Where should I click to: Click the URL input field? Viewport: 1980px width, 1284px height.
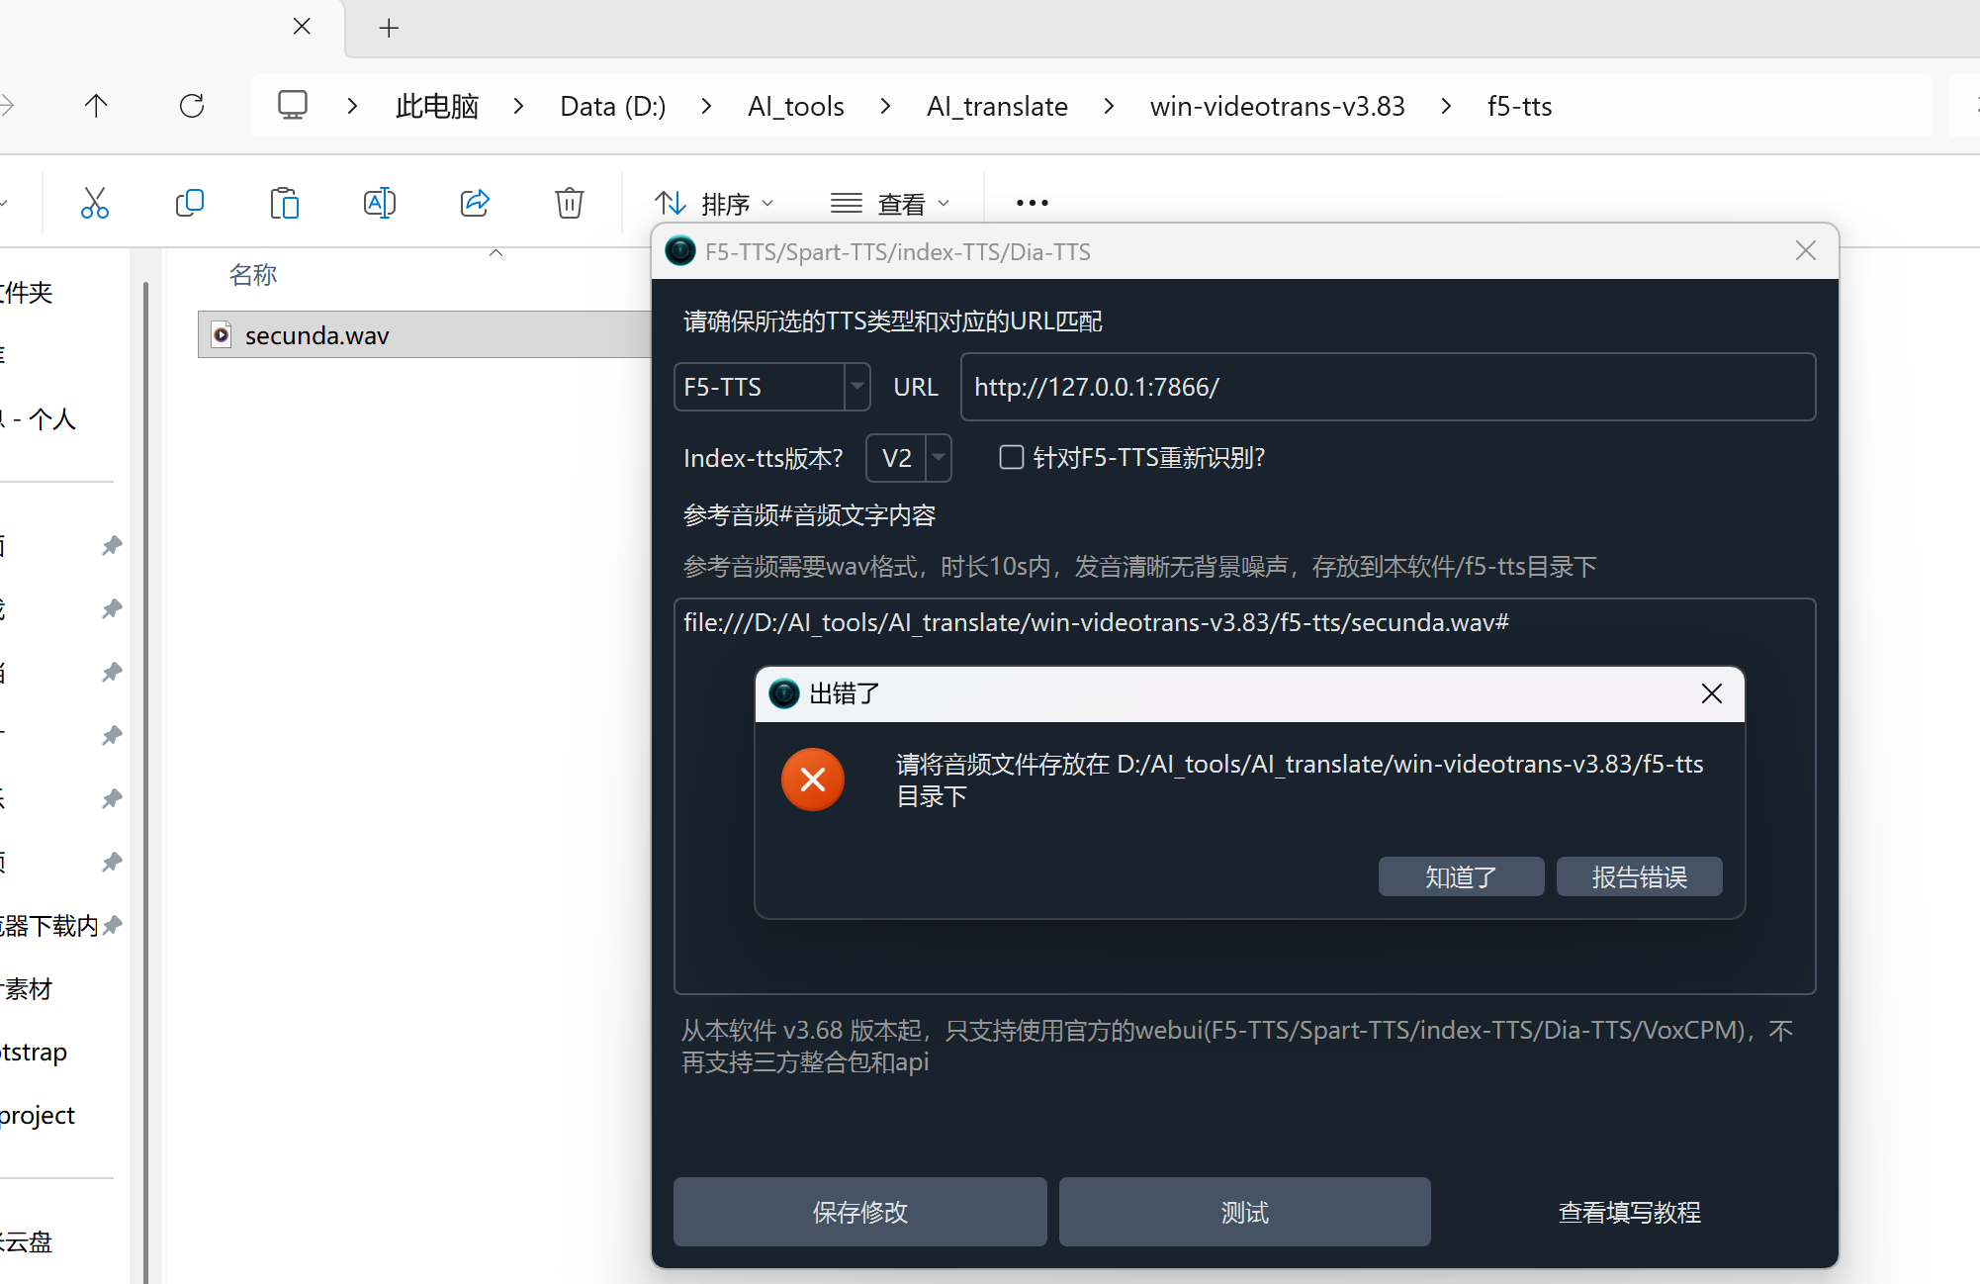[x=1387, y=387]
